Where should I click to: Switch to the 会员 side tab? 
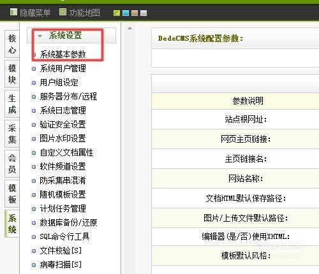pyautogui.click(x=12, y=164)
